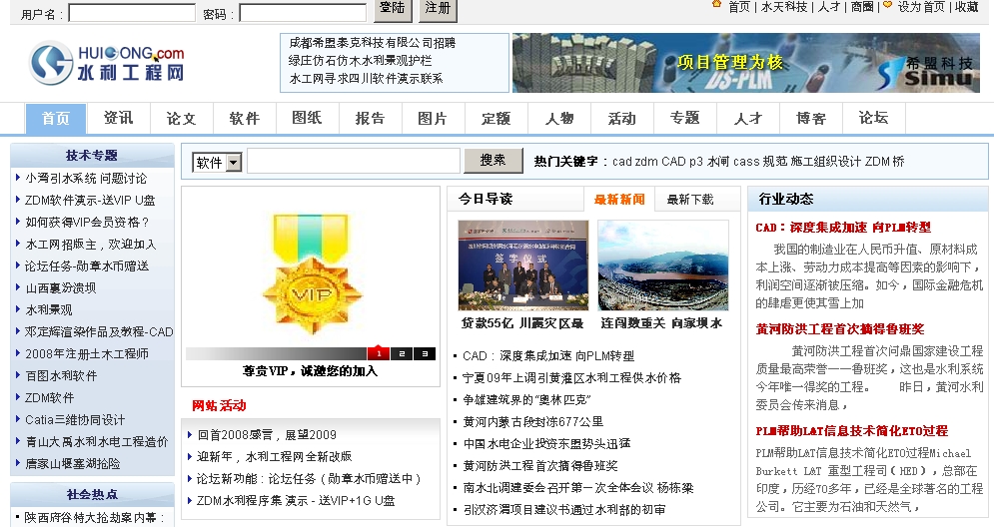The height and width of the screenshot is (527, 994).
Task: Open the 定额 navigation tab
Action: pyautogui.click(x=496, y=119)
